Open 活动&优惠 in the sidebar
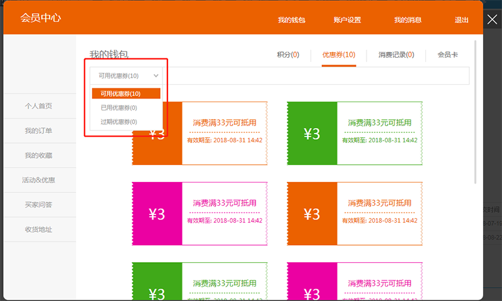The image size is (502, 301). coord(39,180)
